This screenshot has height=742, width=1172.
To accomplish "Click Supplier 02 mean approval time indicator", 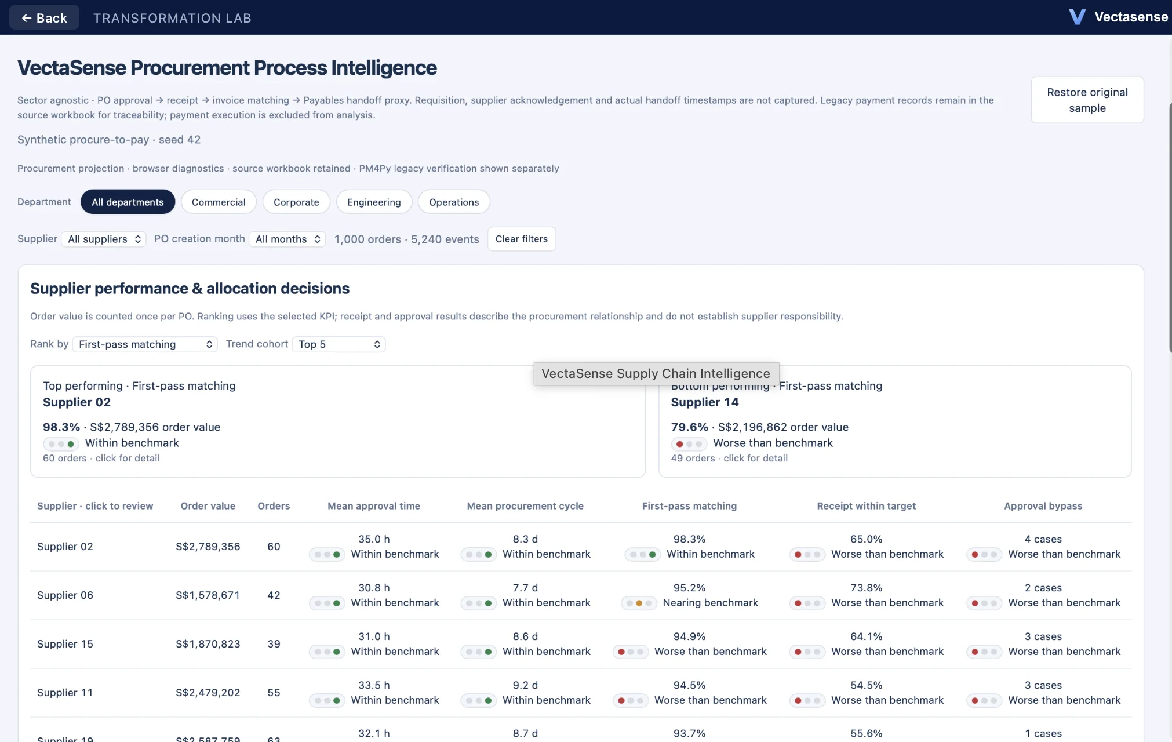I will [x=327, y=555].
